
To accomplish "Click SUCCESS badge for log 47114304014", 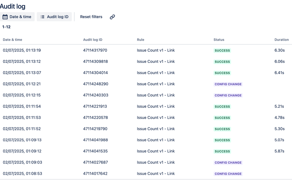I will [x=222, y=73].
